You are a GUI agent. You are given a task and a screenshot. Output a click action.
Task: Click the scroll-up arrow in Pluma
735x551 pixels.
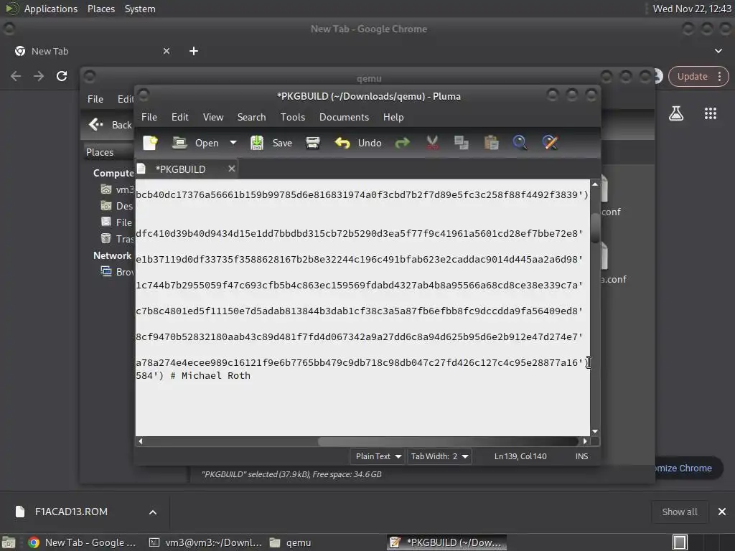pos(595,184)
